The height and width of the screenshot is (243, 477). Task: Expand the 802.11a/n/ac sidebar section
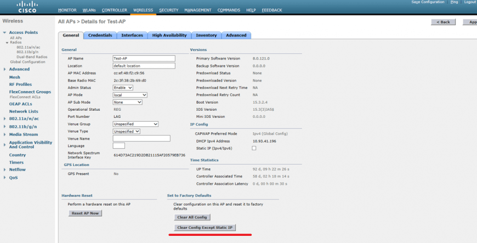(4, 119)
